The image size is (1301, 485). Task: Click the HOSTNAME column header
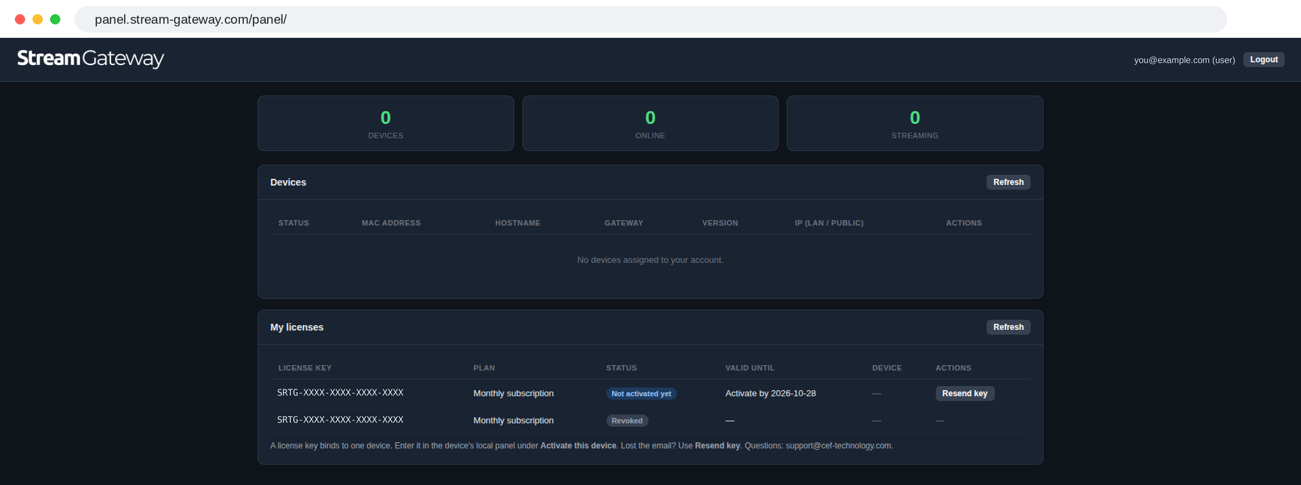pyautogui.click(x=518, y=223)
